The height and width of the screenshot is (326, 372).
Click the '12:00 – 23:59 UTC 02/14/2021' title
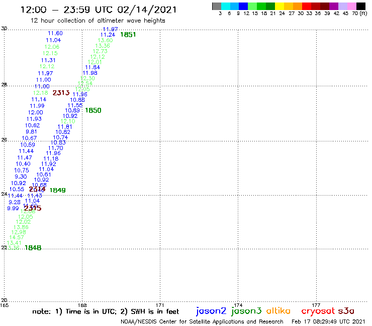[x=99, y=10]
